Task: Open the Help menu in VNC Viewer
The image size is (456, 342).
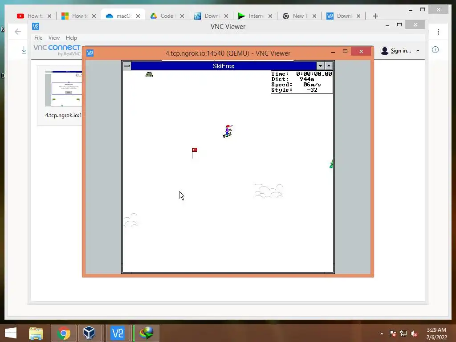Action: (x=71, y=38)
